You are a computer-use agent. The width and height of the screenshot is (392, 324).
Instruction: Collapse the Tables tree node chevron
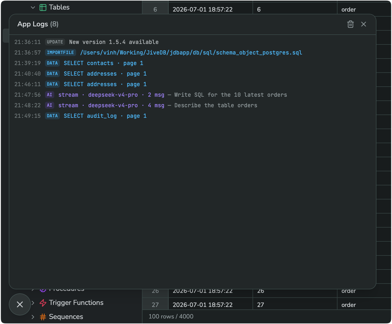pos(33,7)
